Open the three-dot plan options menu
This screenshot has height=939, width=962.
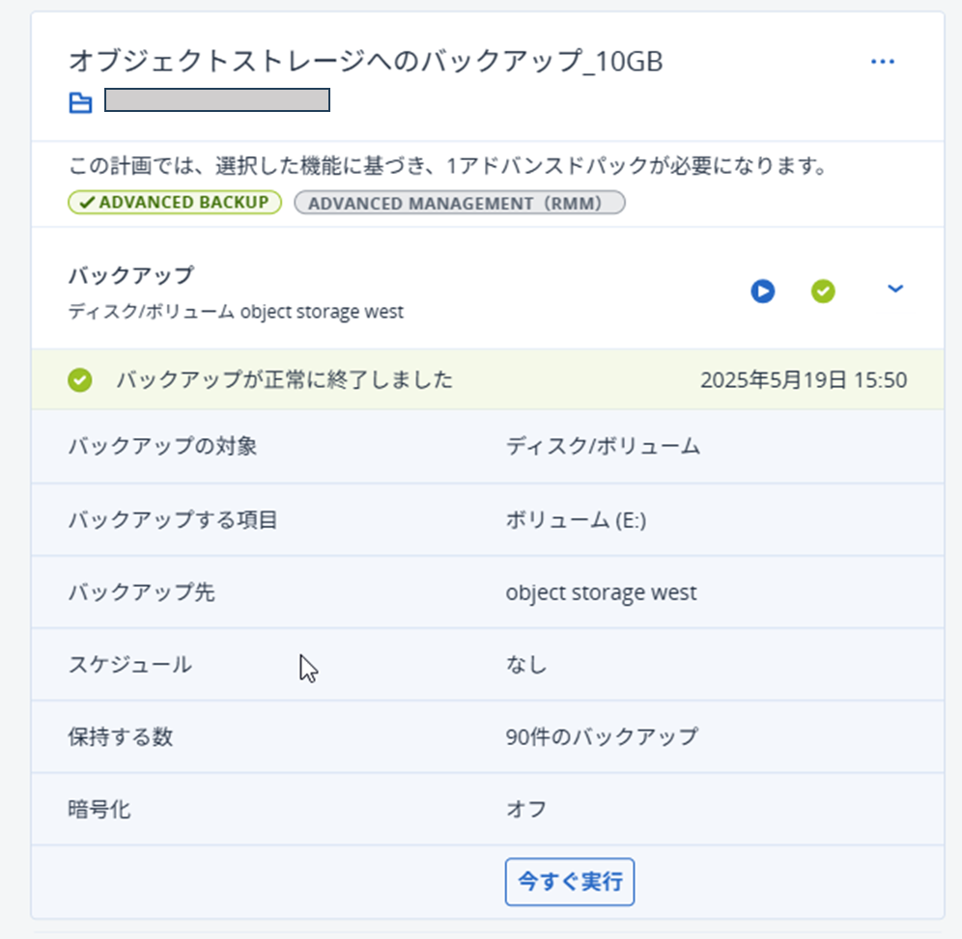coord(882,62)
